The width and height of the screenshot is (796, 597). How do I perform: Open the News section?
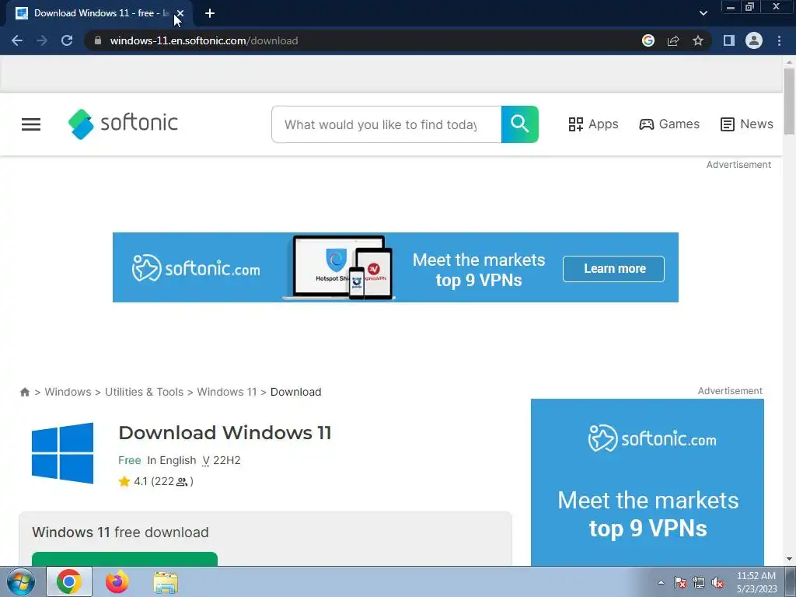pos(747,124)
